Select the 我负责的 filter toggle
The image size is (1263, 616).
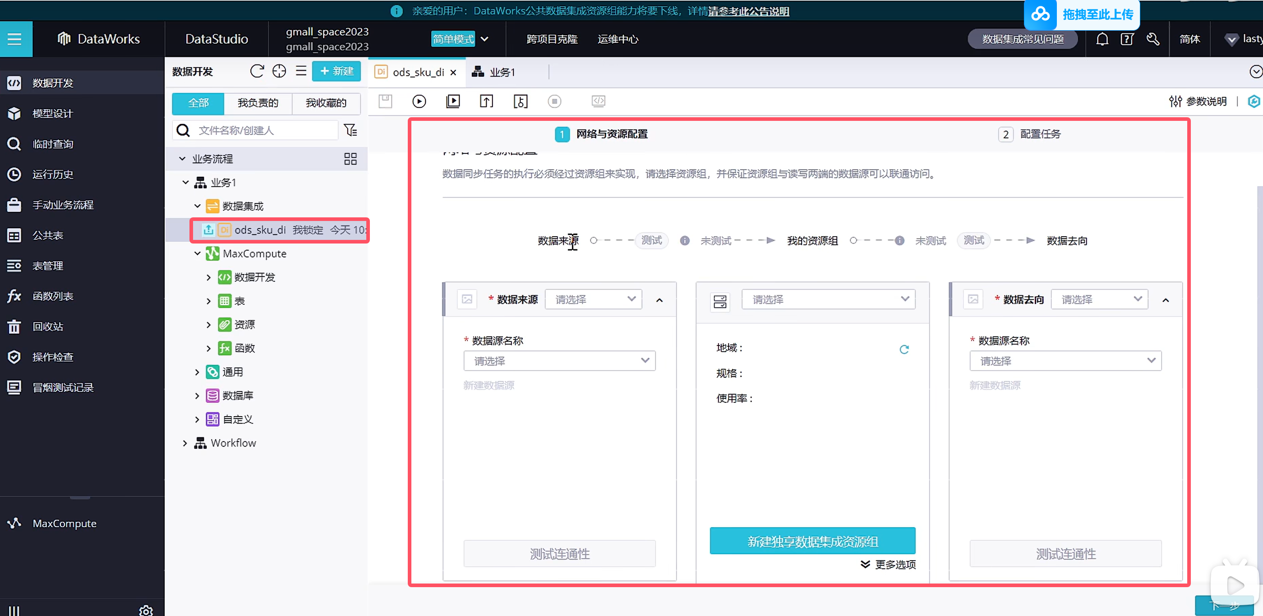click(x=258, y=103)
